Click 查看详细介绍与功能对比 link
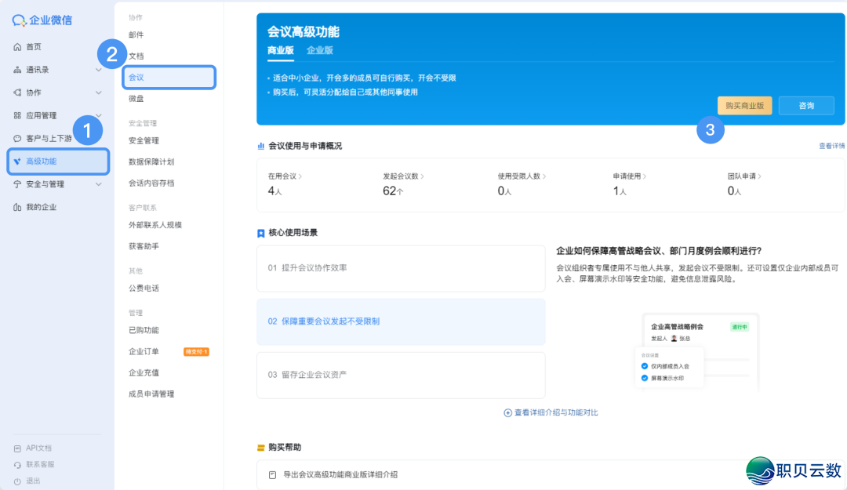This screenshot has width=847, height=490. pos(550,411)
